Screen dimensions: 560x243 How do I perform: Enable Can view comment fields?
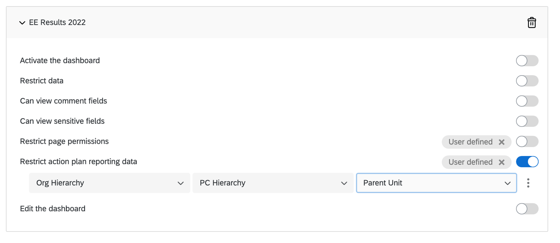(x=527, y=101)
